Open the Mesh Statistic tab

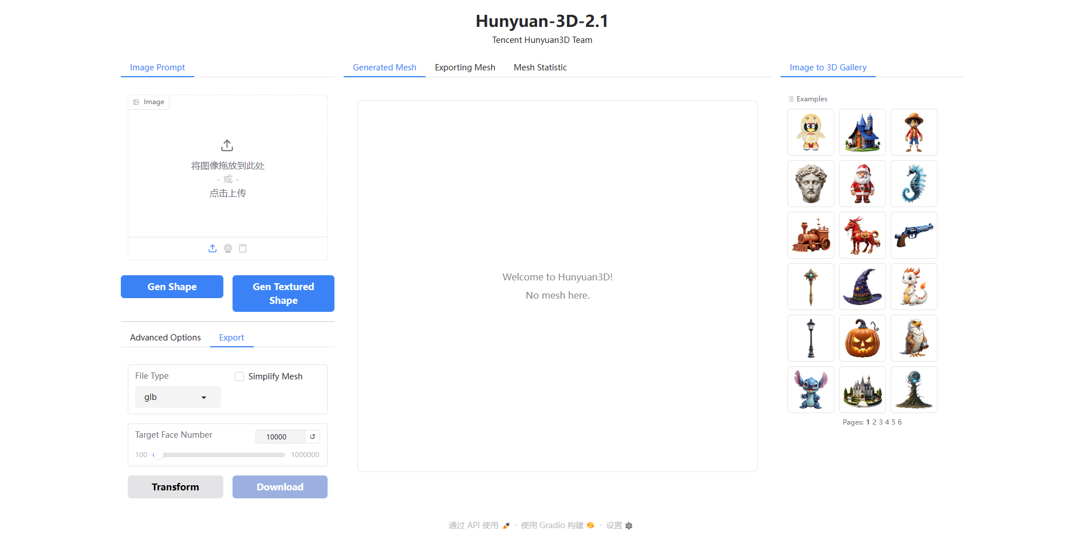tap(540, 68)
